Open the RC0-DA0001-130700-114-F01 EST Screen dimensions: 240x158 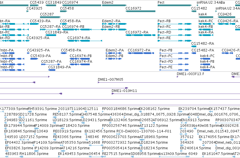click(118, 134)
